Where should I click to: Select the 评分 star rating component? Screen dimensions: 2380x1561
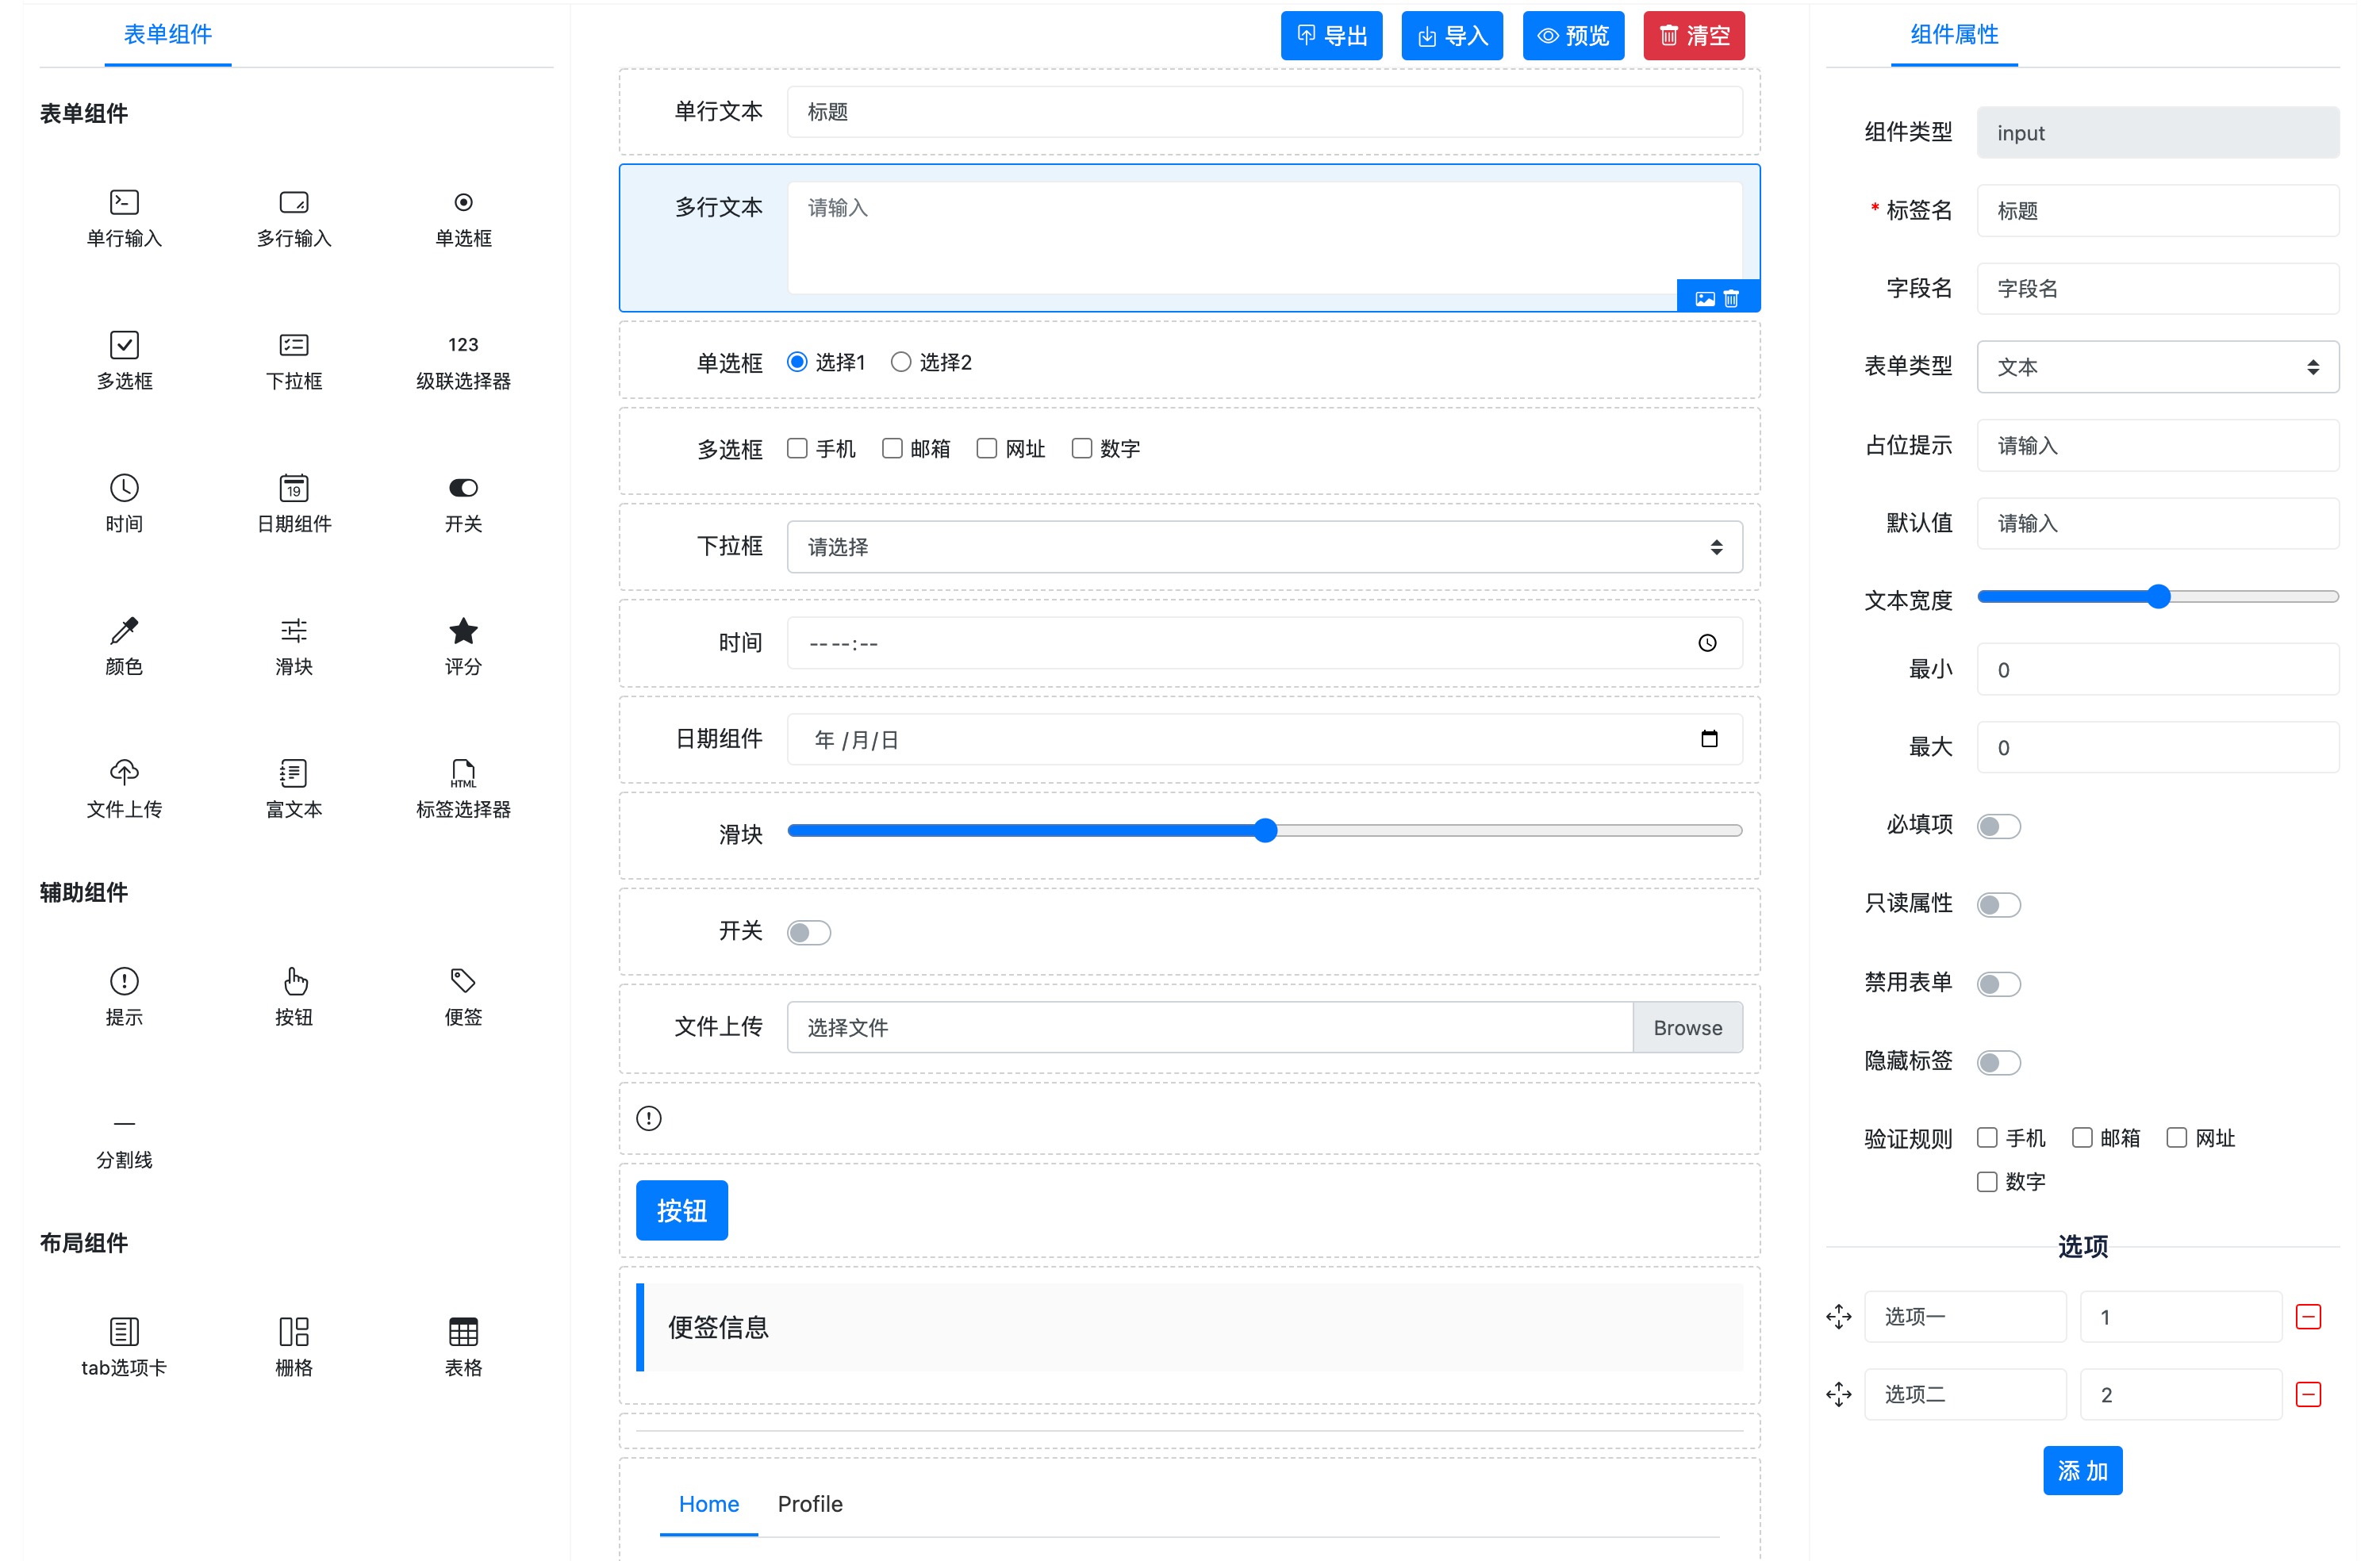point(463,632)
